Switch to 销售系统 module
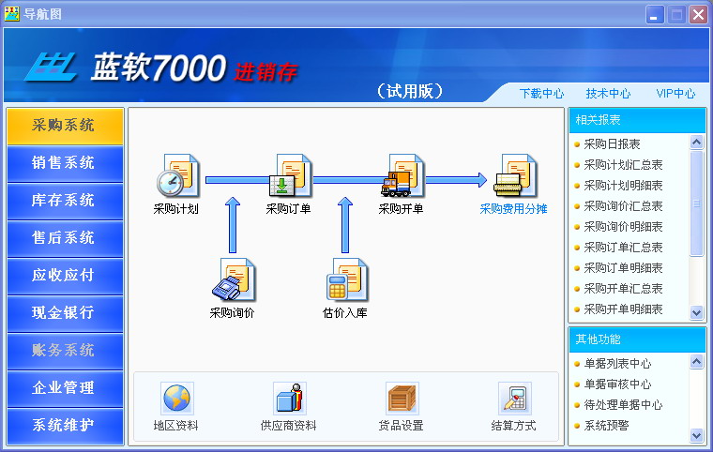The height and width of the screenshot is (452, 713). 65,163
